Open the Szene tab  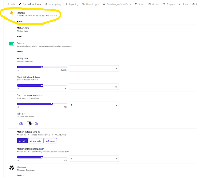(183, 4)
